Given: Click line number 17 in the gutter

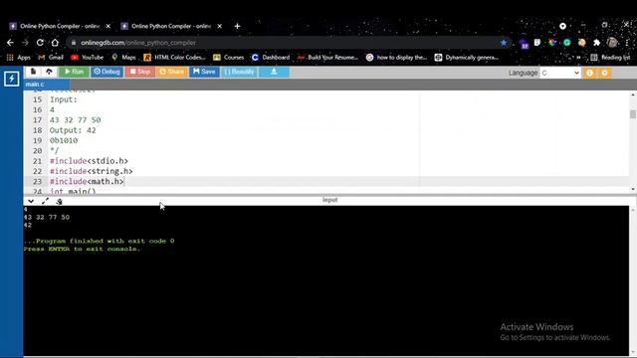Looking at the screenshot, I should click(38, 120).
